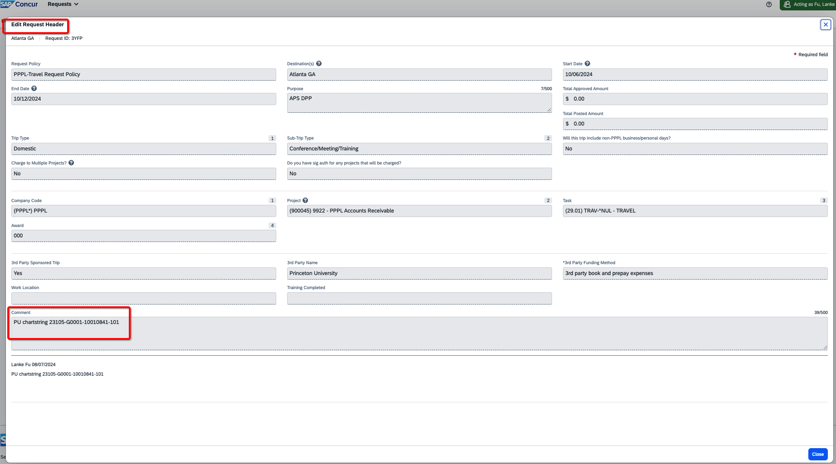
Task: Open the help question mark icon in top bar
Action: [x=769, y=5]
